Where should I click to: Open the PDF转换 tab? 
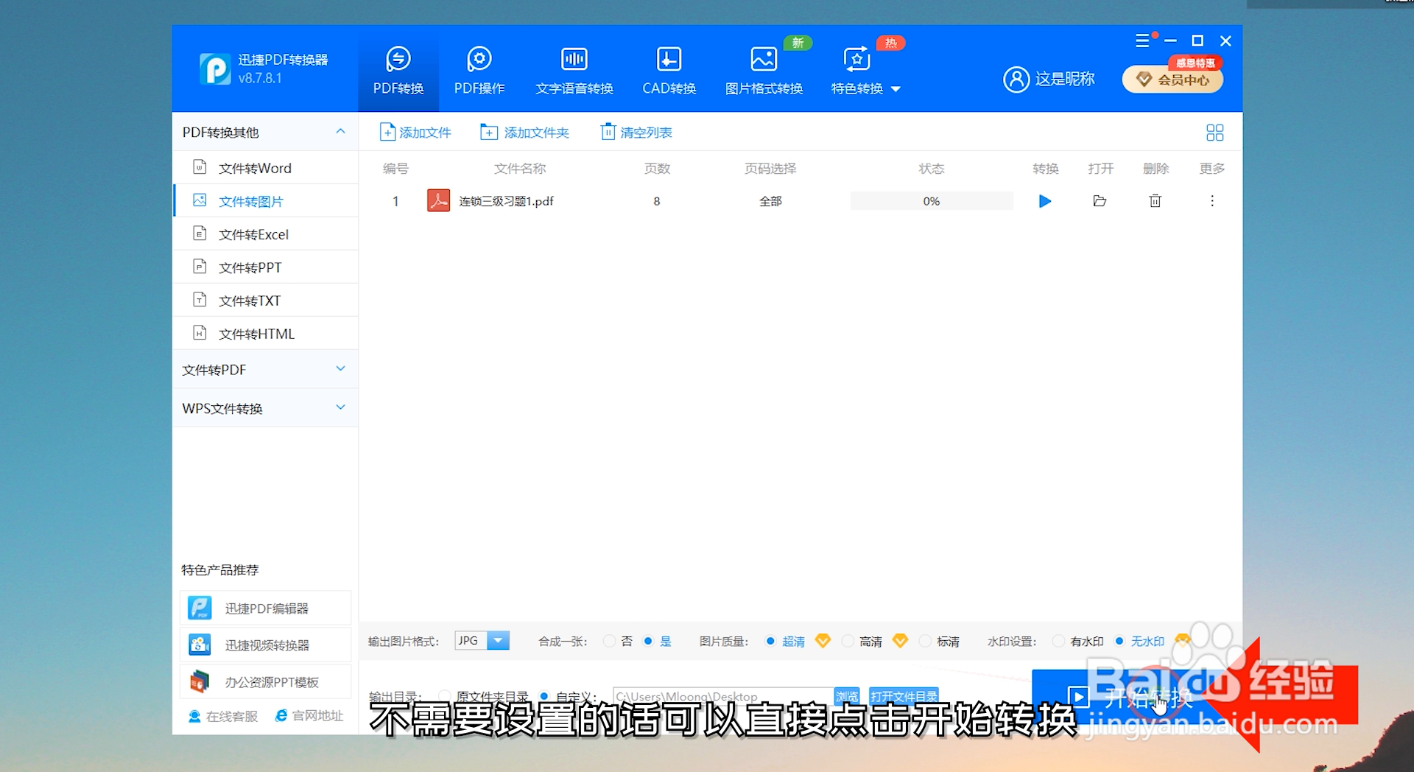click(x=398, y=71)
